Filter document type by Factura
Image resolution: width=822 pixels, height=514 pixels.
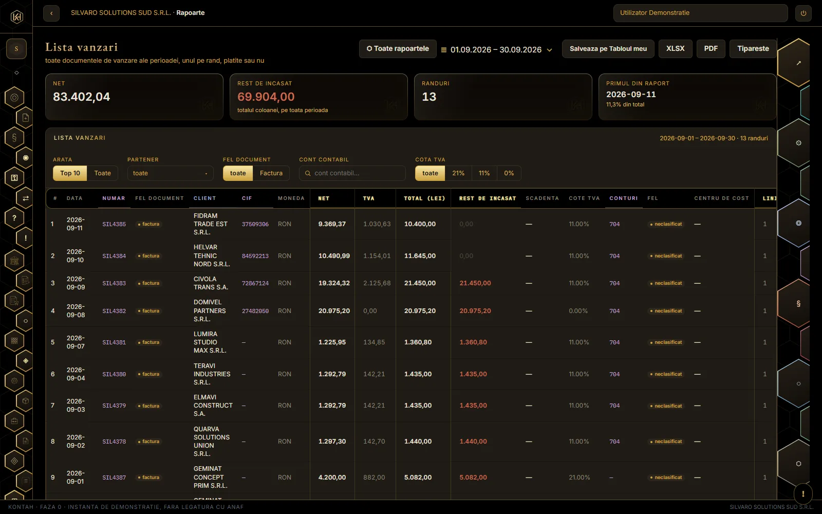coord(271,173)
